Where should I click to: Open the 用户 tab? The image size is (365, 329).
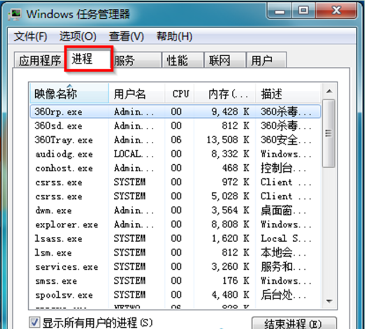(266, 60)
